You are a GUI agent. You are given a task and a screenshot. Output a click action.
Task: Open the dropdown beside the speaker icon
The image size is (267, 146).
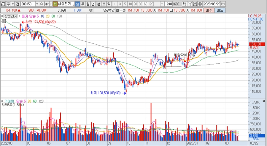tap(50, 4)
